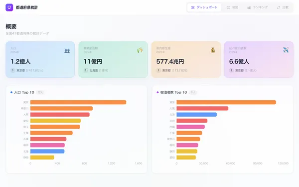Click the unit badge next to 人口 Top 10
Viewport: 299px width, 187px height.
coord(40,92)
